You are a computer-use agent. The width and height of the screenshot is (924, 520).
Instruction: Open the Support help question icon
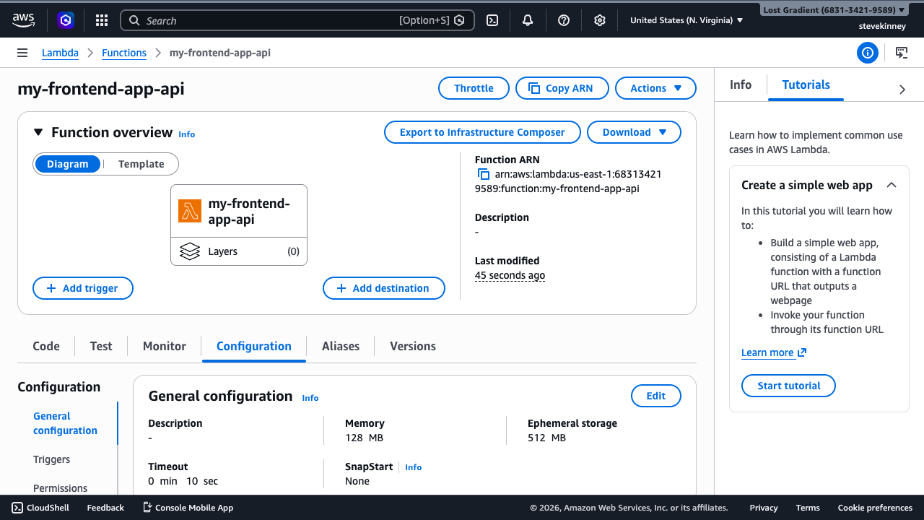pyautogui.click(x=564, y=20)
